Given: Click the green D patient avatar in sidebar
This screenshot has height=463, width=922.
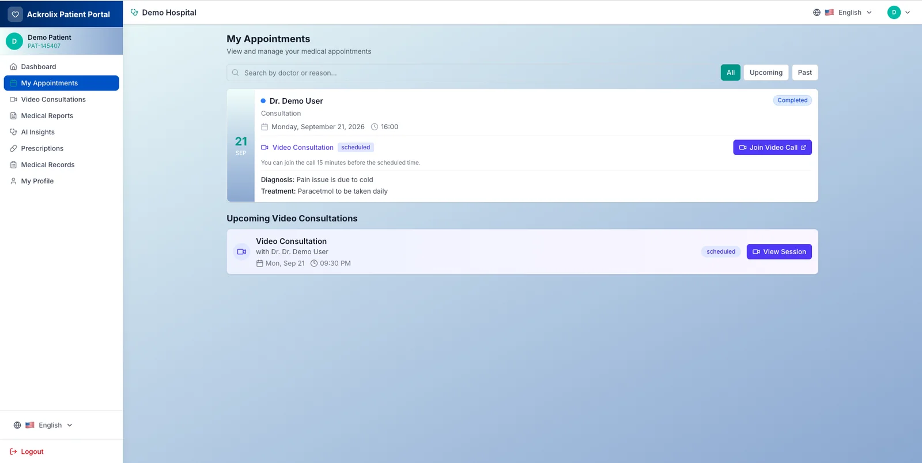Looking at the screenshot, I should (14, 41).
